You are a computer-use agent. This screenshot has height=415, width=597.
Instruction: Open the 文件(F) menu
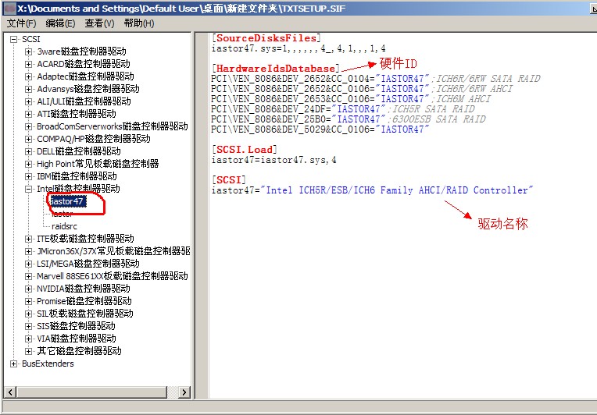[22, 23]
